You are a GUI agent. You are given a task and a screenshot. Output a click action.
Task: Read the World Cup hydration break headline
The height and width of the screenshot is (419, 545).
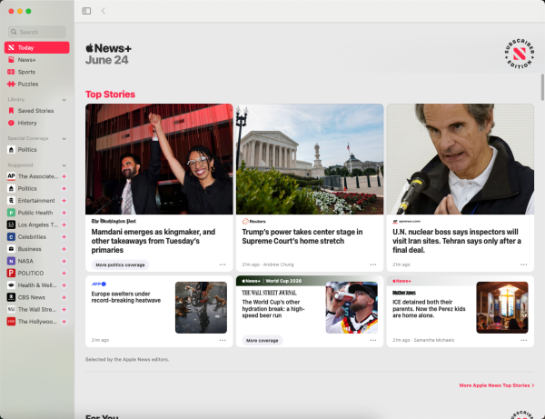click(273, 309)
